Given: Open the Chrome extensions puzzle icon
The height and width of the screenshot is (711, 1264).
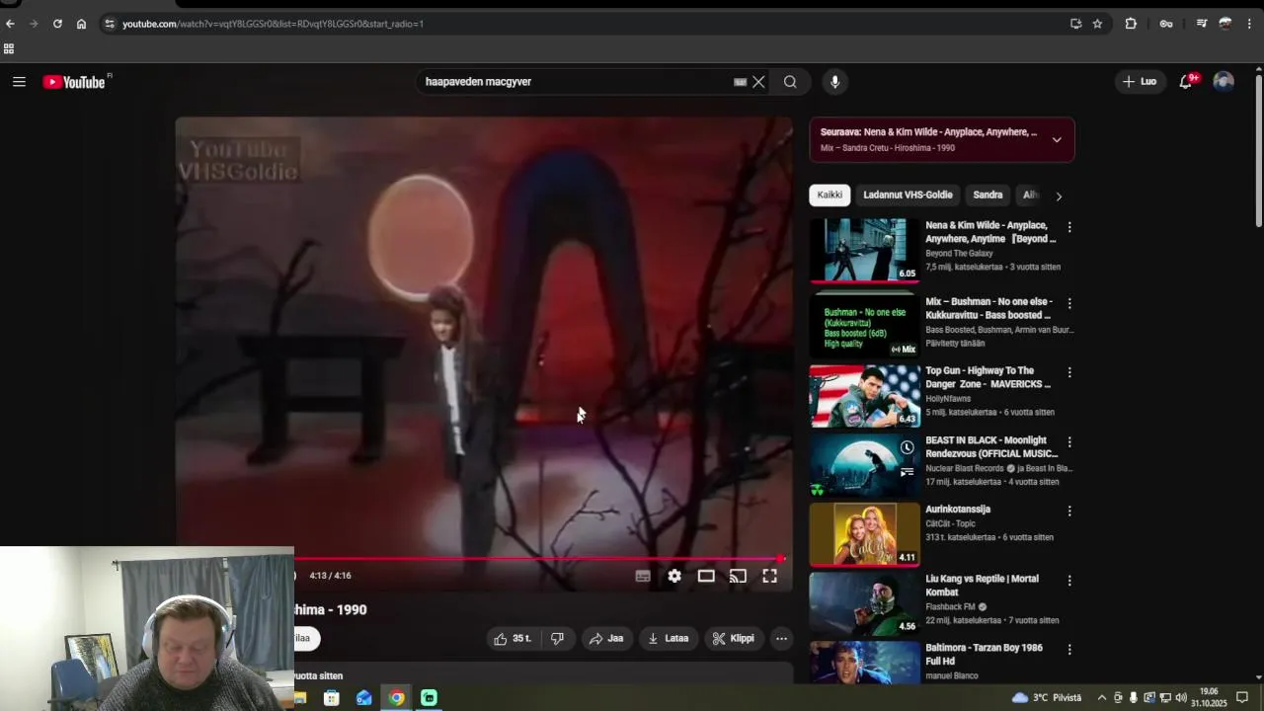Looking at the screenshot, I should pos(1131,24).
